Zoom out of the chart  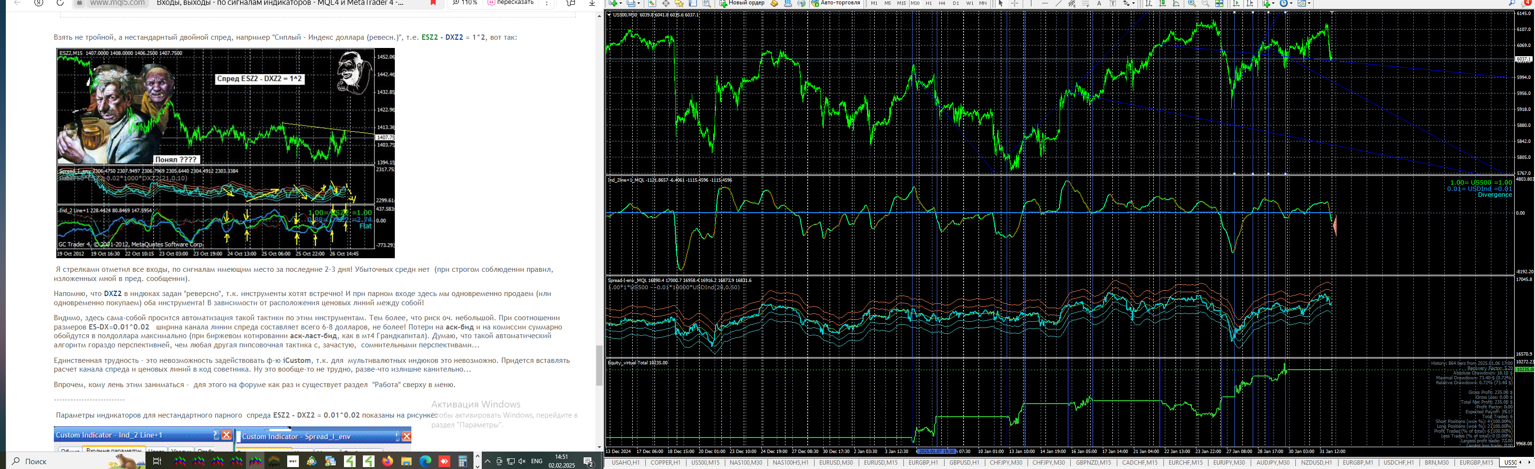click(x=1206, y=3)
